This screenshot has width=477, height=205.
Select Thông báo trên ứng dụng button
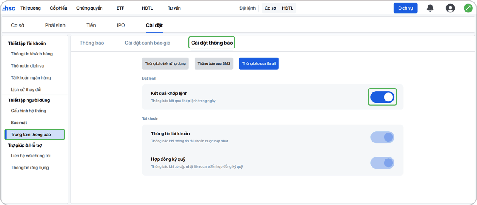point(165,64)
